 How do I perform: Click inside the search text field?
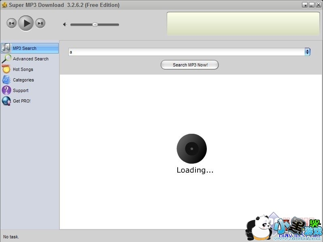[187, 52]
